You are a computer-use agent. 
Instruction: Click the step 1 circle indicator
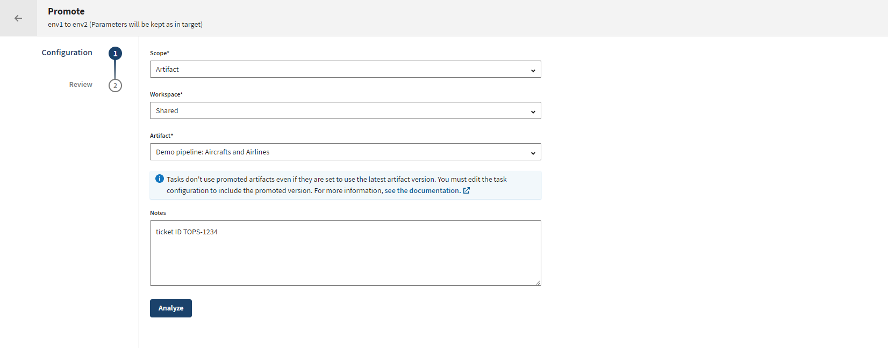[x=115, y=54]
